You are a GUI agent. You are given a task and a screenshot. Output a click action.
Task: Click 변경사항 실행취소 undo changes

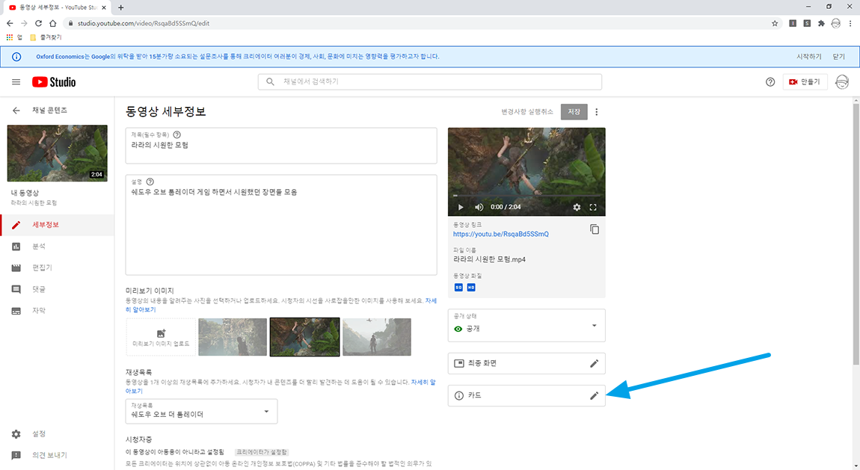coord(527,112)
